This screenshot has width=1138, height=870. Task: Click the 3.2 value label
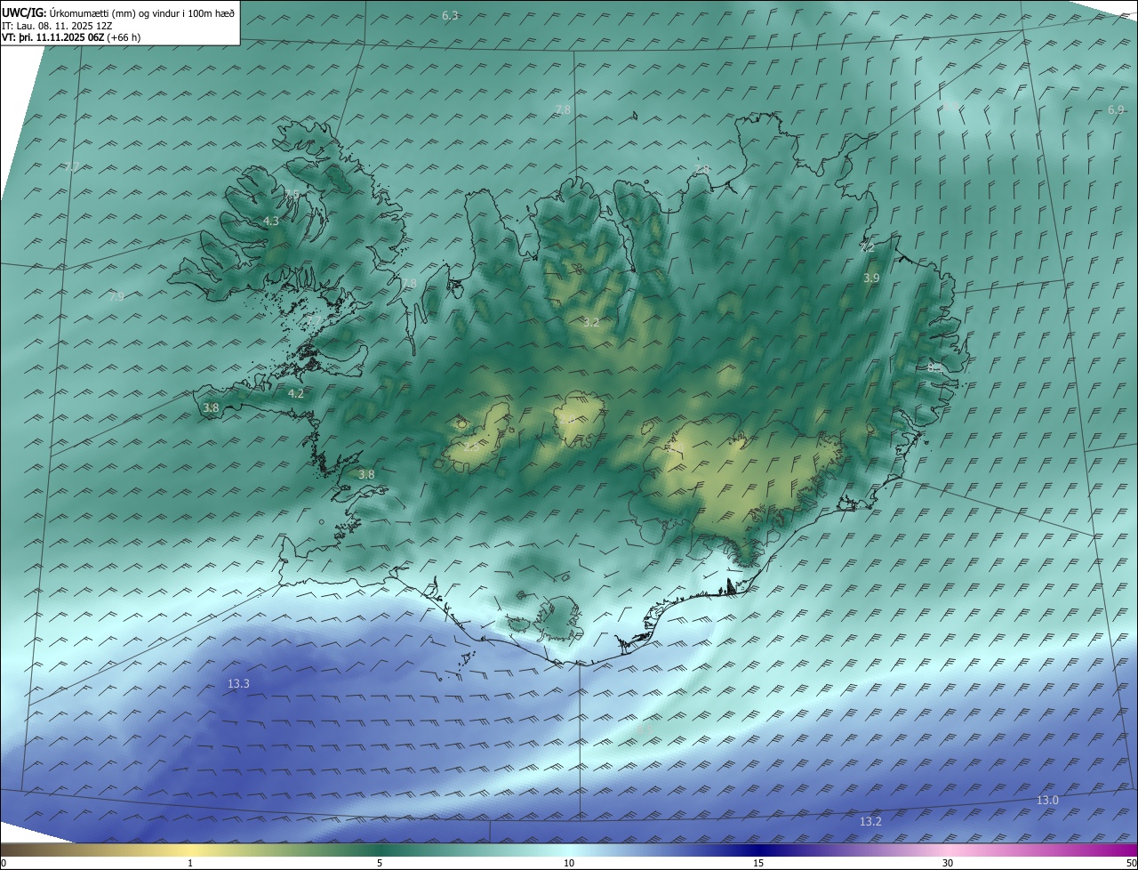coord(591,323)
